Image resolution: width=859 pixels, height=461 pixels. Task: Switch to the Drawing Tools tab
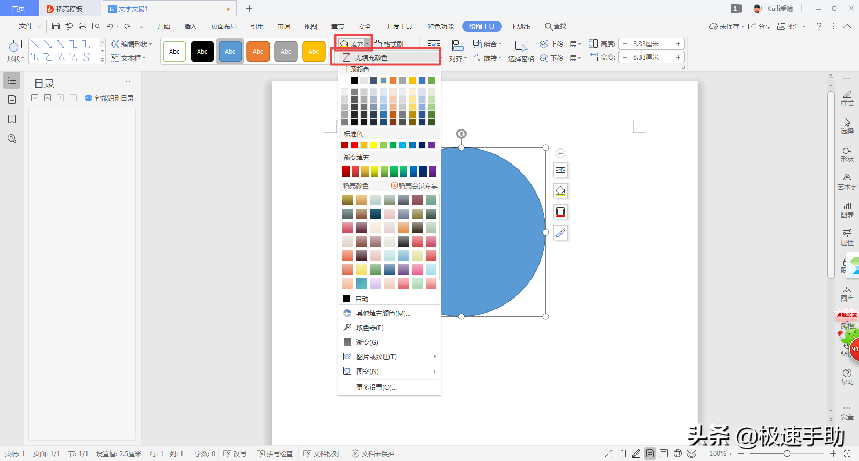(482, 26)
